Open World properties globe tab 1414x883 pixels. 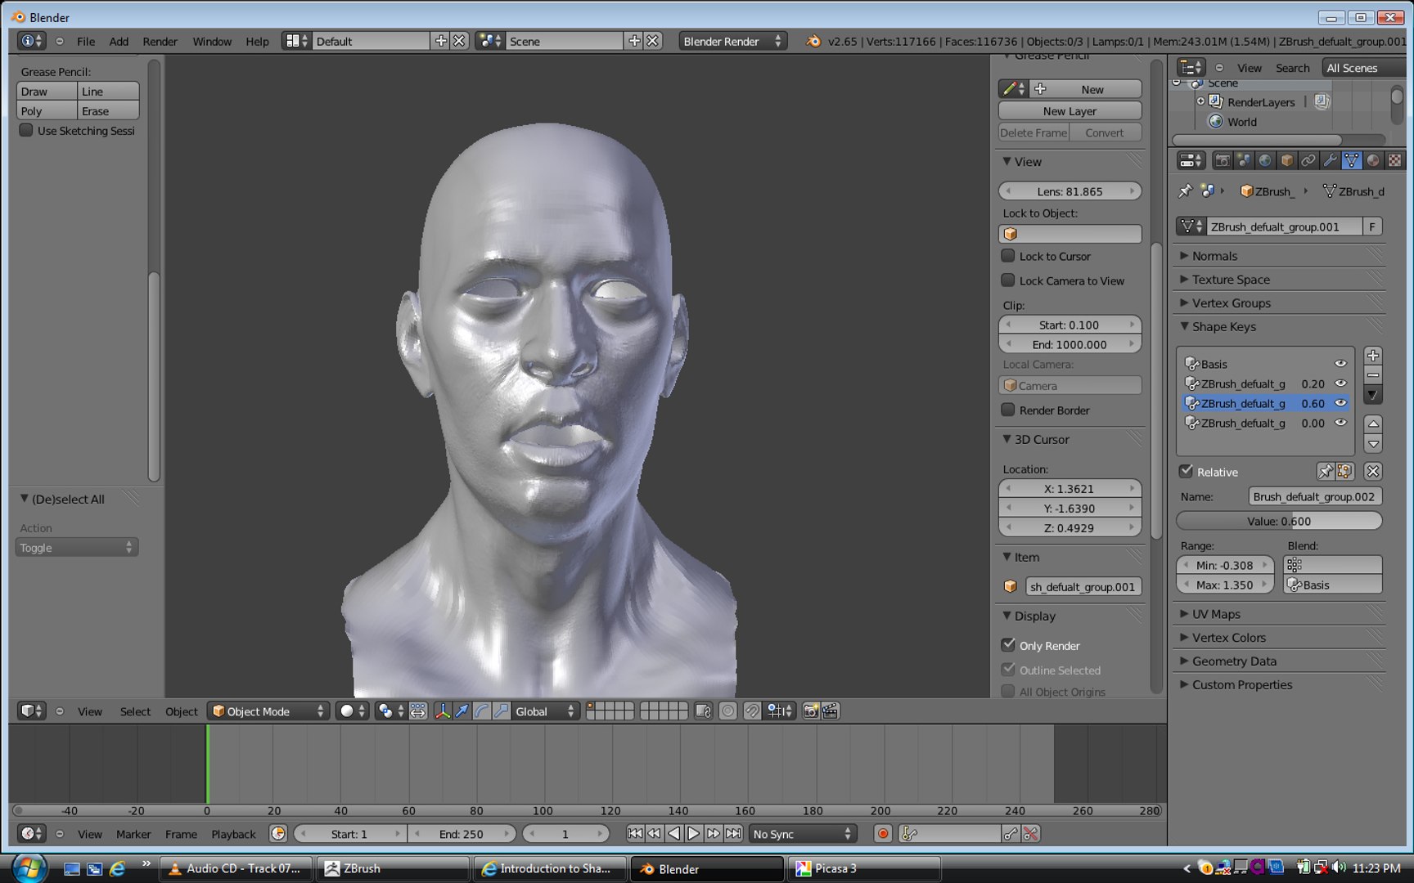(1265, 160)
